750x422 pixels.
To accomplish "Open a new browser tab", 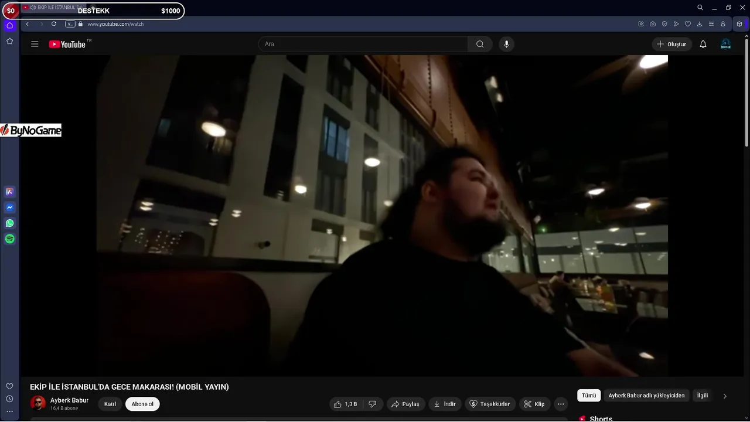I will pos(93,8).
